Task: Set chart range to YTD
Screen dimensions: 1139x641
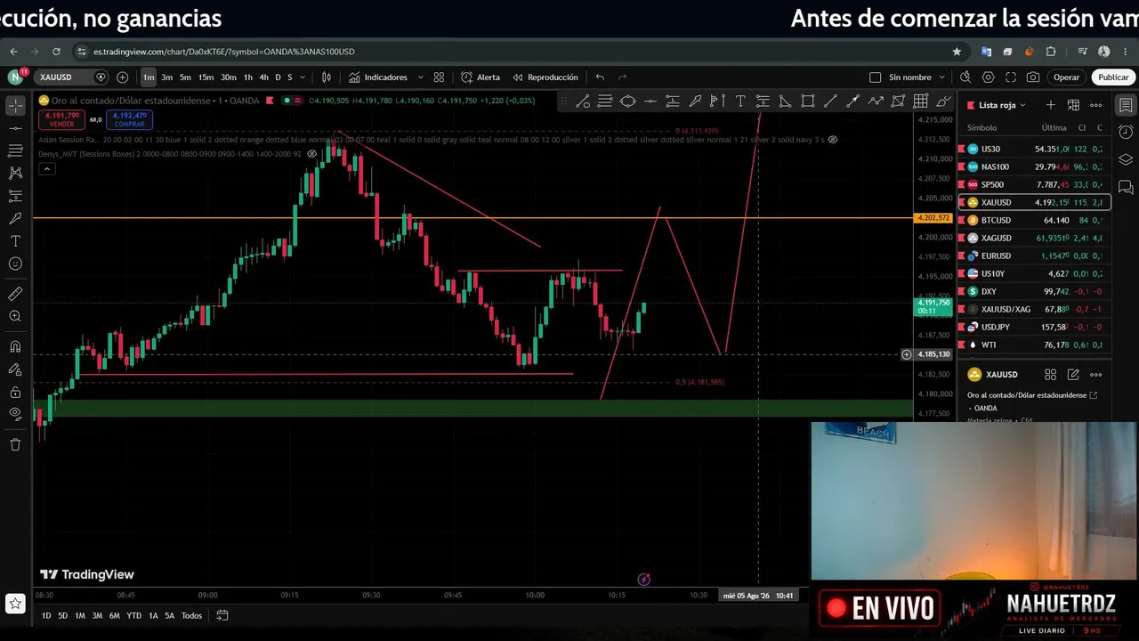Action: (133, 615)
